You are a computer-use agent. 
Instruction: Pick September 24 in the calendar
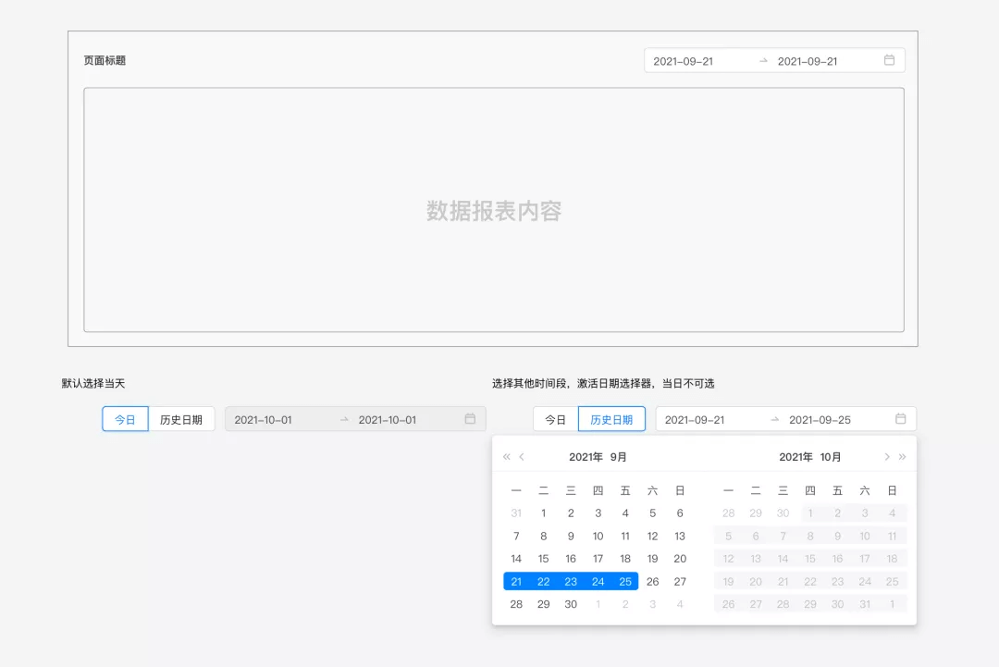point(598,582)
